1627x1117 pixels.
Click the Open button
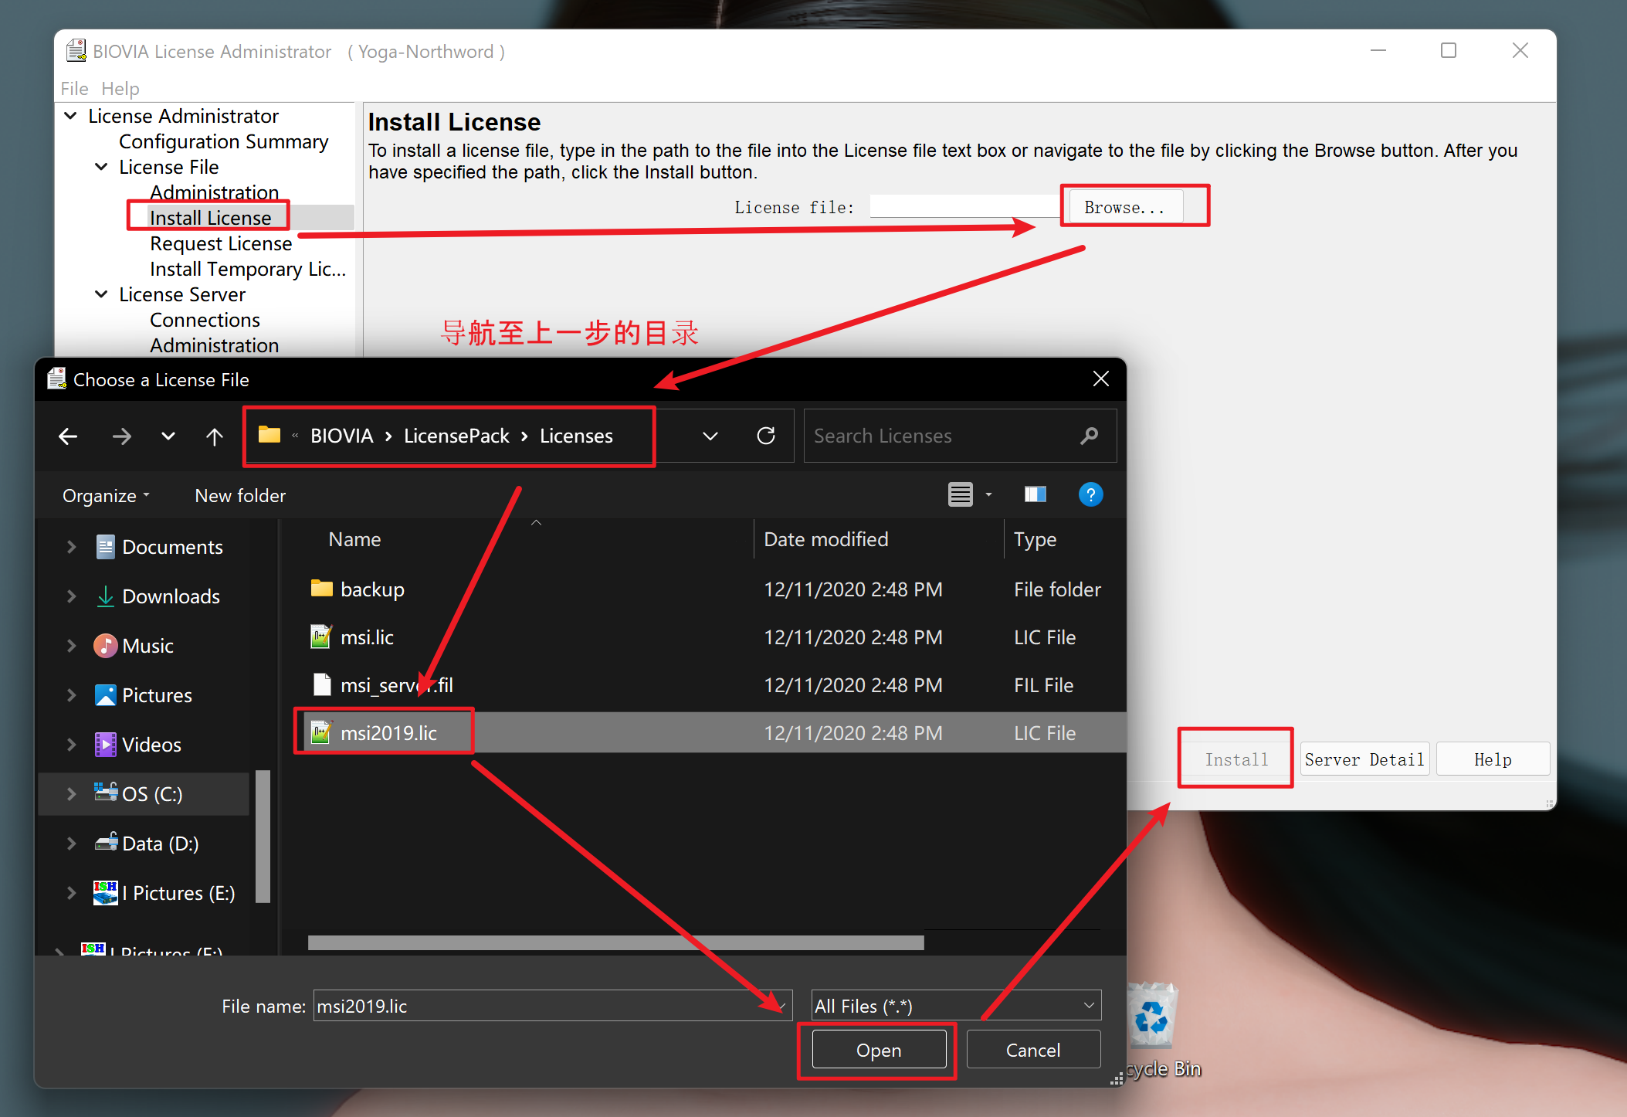pos(879,1050)
